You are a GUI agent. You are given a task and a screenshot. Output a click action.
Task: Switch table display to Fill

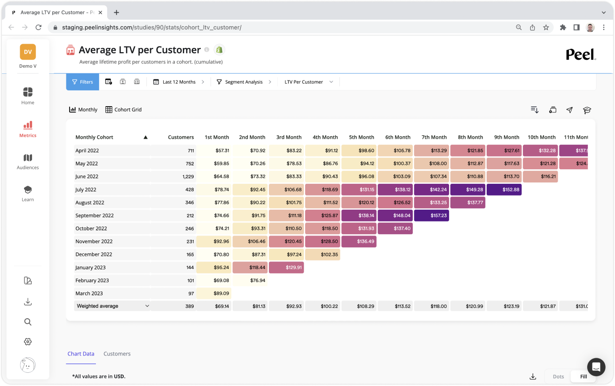coord(583,377)
